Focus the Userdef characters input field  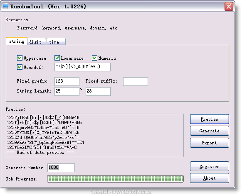82,67
